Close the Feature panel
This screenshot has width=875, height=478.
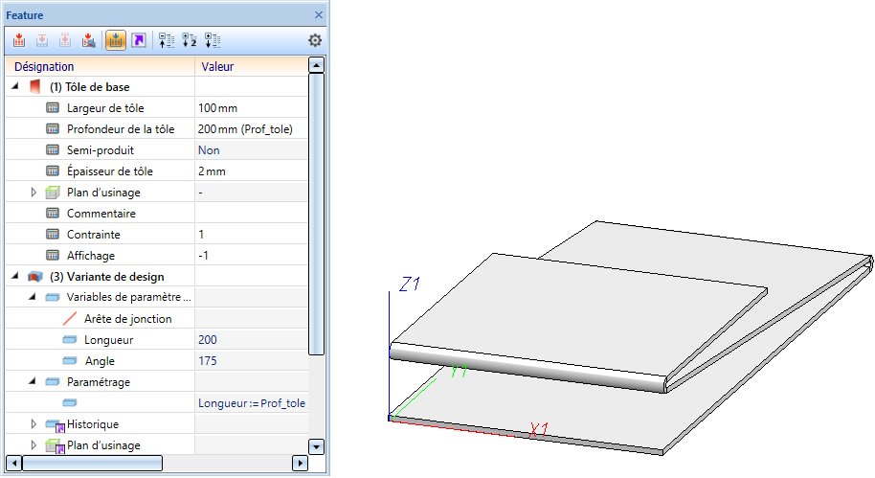[319, 15]
